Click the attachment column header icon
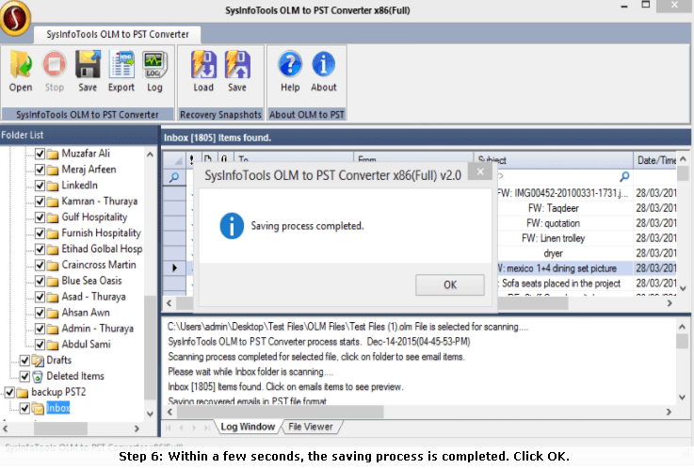The width and height of the screenshot is (694, 469). (x=224, y=160)
